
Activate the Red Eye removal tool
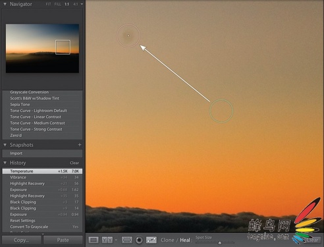[139, 240]
